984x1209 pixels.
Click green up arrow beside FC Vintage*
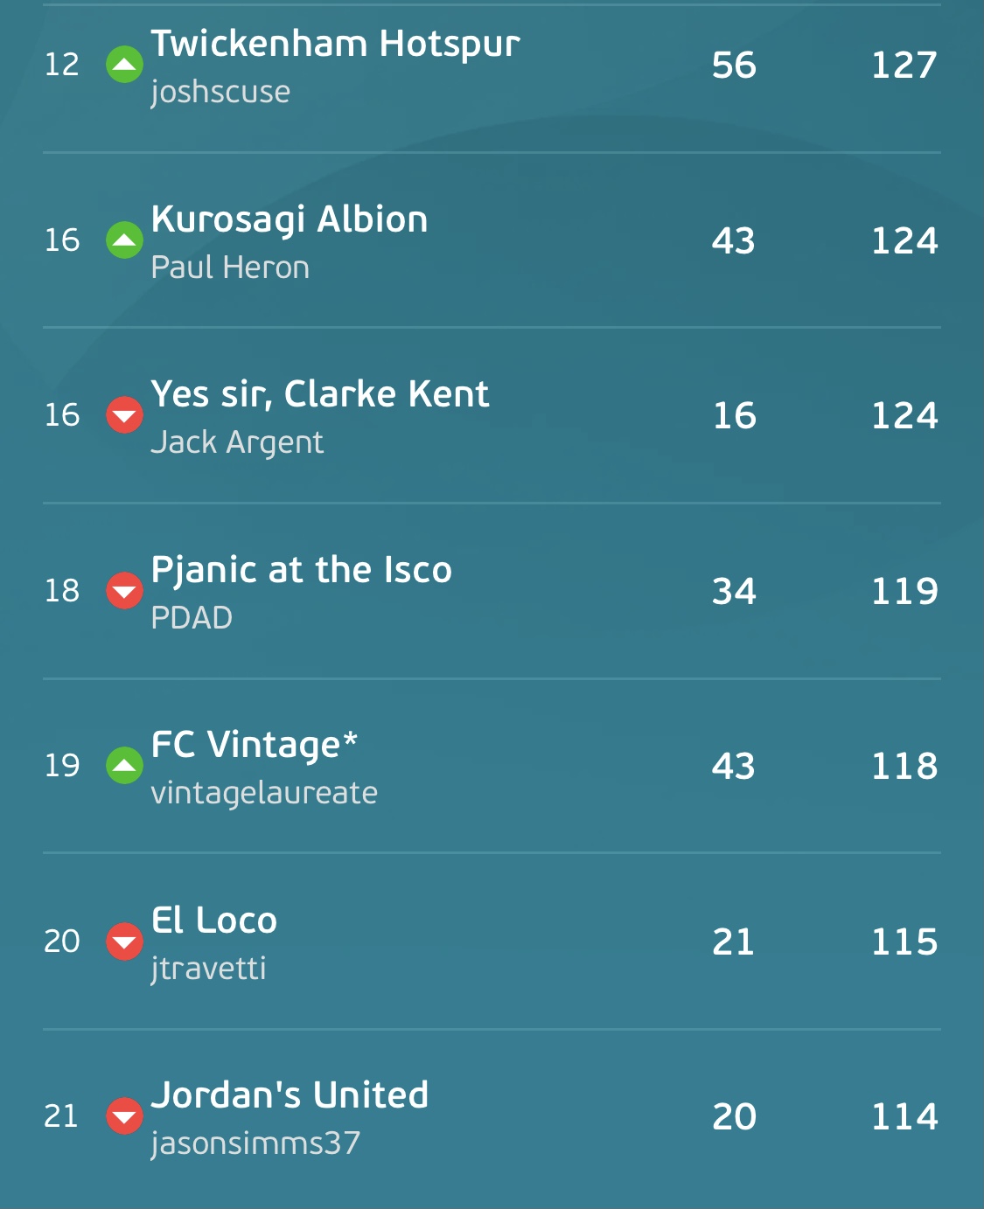[124, 766]
